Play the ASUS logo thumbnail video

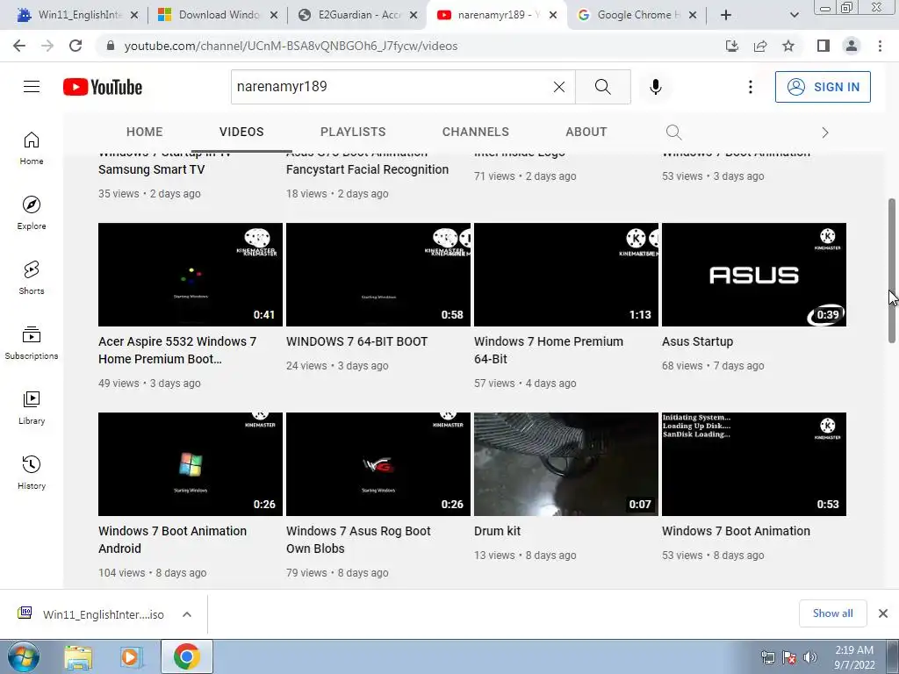754,275
